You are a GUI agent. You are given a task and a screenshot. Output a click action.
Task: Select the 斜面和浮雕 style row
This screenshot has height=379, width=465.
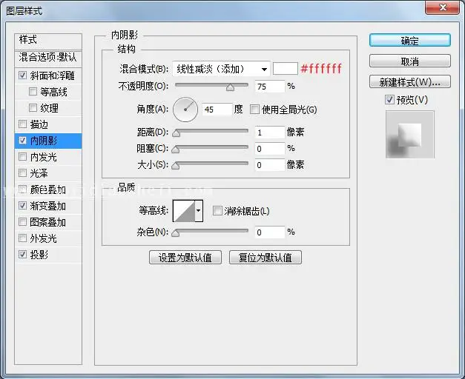tap(48, 76)
